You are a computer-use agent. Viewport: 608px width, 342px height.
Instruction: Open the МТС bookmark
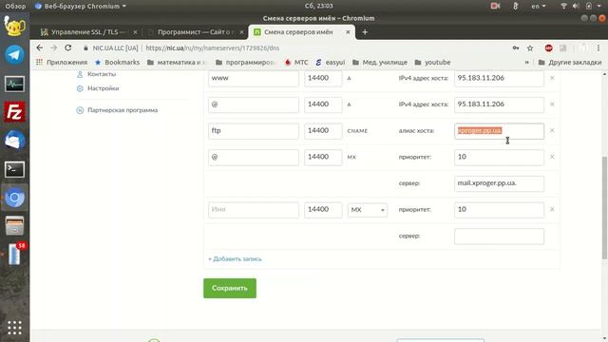point(296,62)
